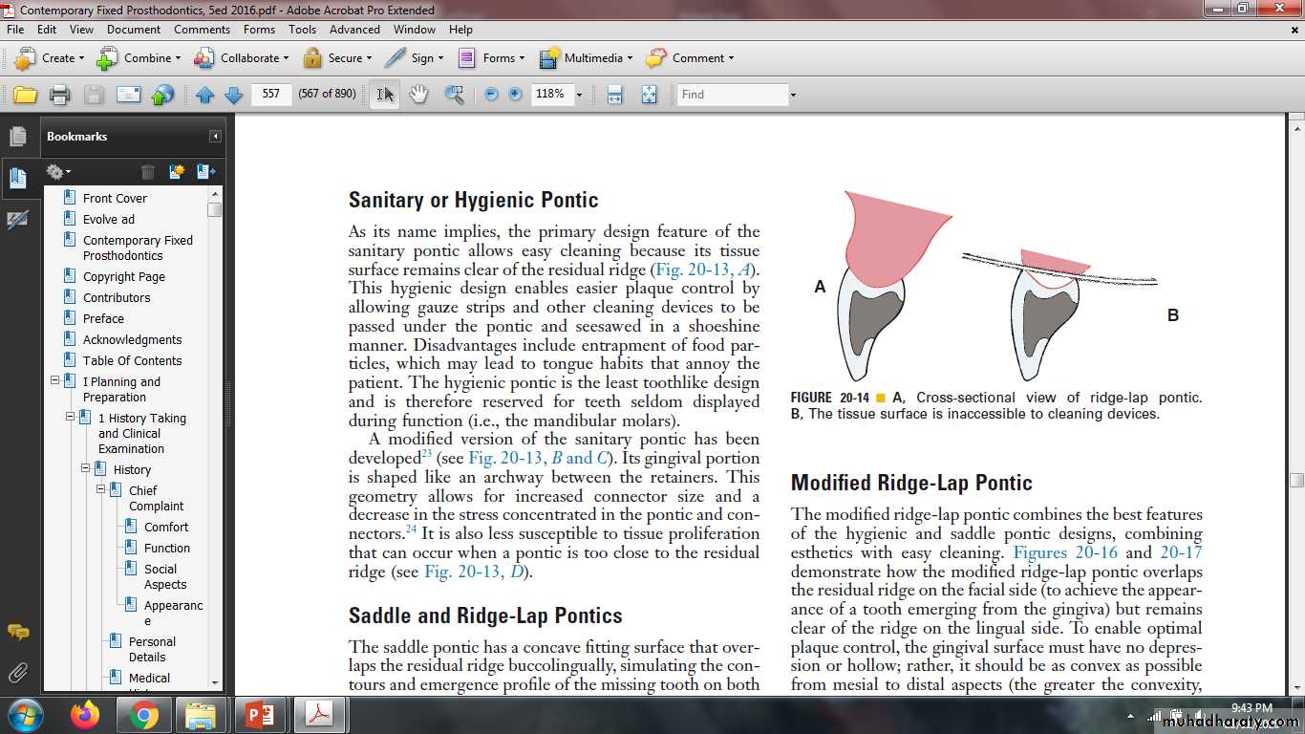Image resolution: width=1305 pixels, height=734 pixels.
Task: Collapse the Chief Complaint bookmark
Action: (101, 489)
